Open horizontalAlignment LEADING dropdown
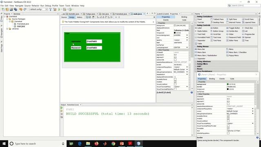This screenshot has width=261, height=147. 187,35
